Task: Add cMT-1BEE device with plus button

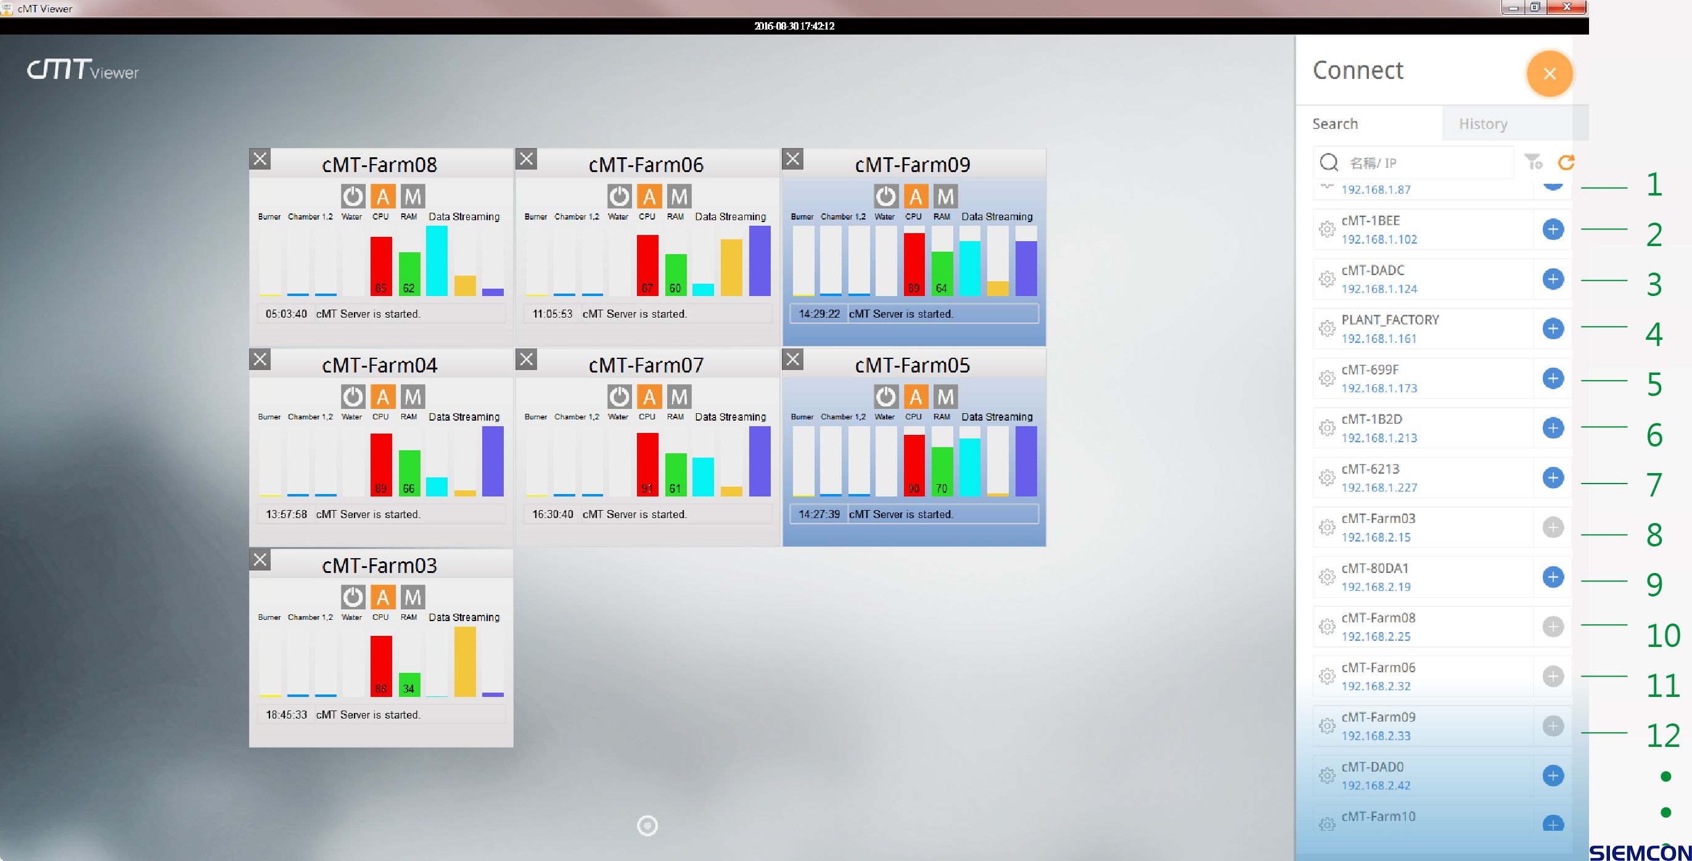Action: click(1552, 229)
